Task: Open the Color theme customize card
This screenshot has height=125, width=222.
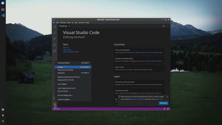Action: tap(139, 68)
